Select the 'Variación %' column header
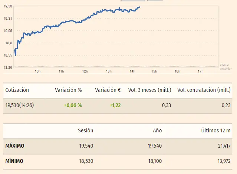 click(68, 90)
